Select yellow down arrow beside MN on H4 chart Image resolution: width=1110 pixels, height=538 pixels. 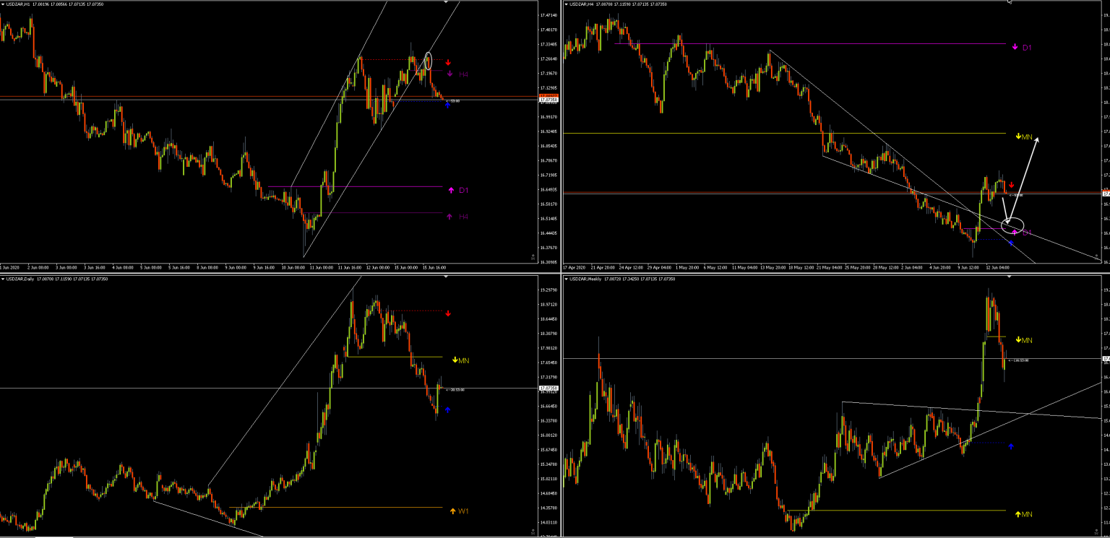(1018, 136)
